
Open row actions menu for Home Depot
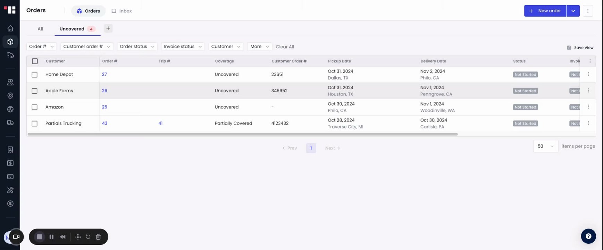[x=588, y=74]
